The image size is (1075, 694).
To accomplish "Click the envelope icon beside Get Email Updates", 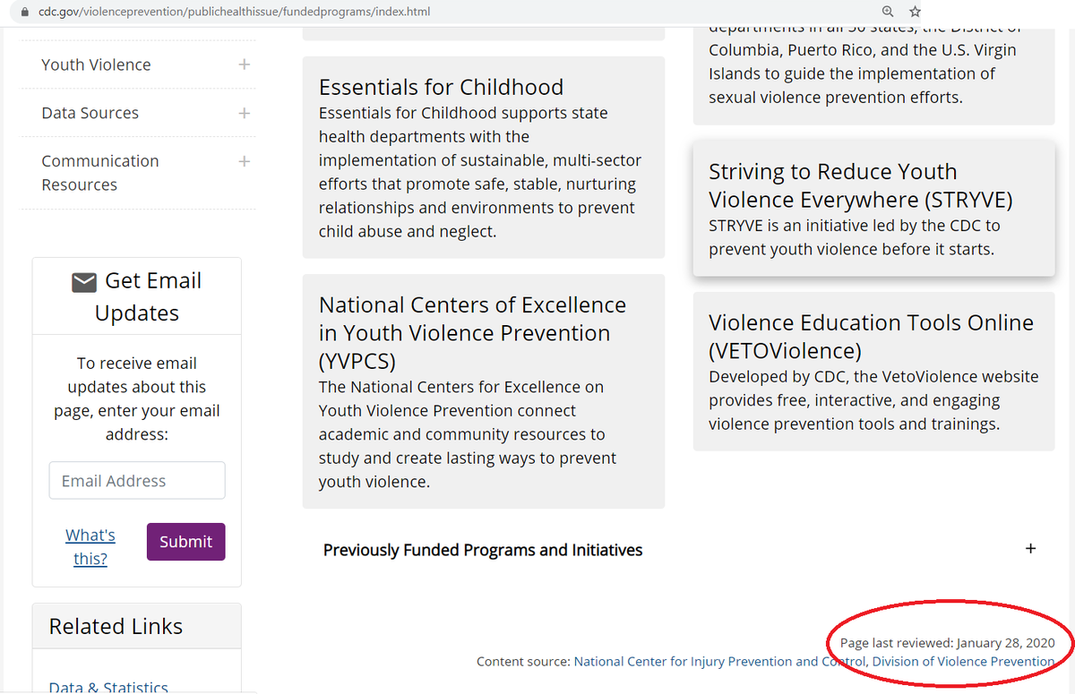I will pyautogui.click(x=84, y=283).
